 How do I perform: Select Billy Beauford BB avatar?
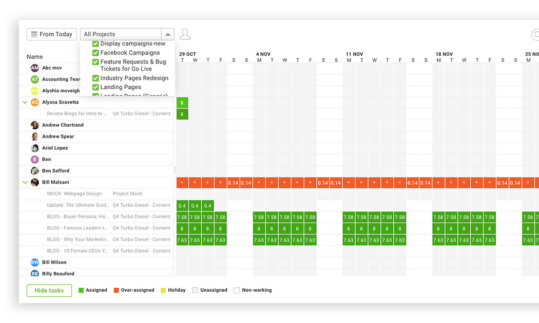(x=35, y=274)
